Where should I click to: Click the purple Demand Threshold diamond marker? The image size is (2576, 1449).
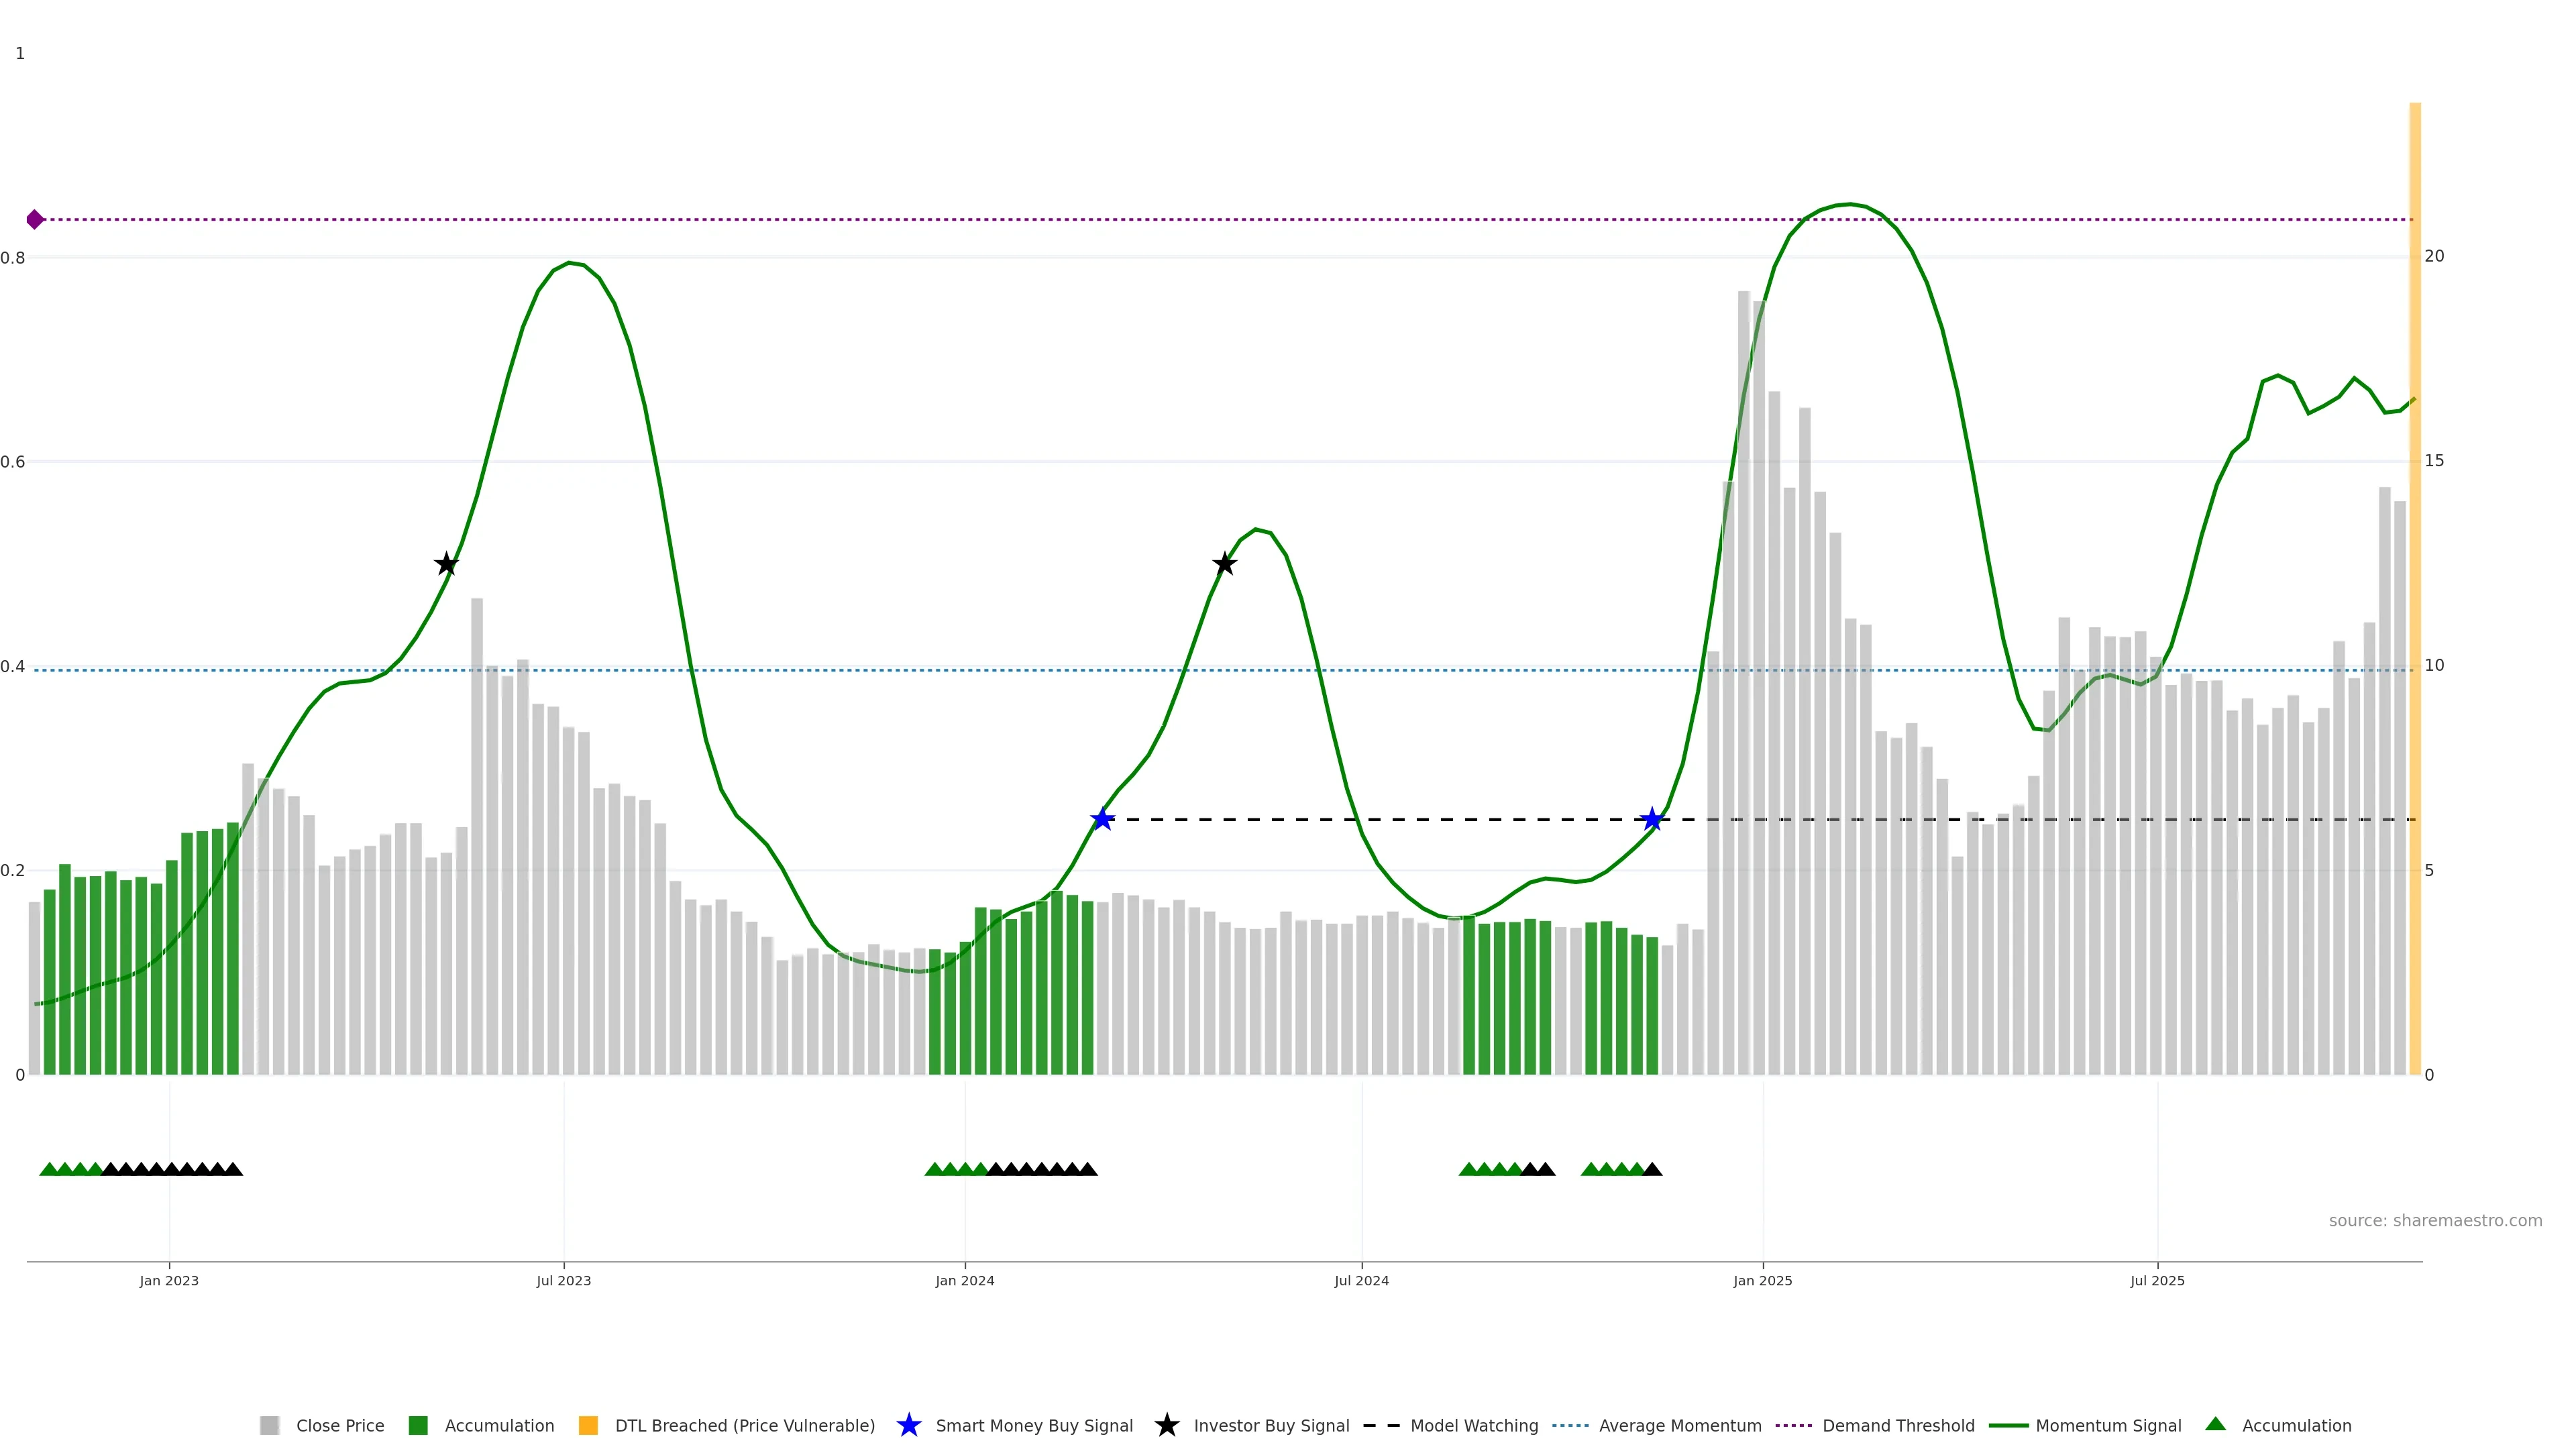point(35,219)
